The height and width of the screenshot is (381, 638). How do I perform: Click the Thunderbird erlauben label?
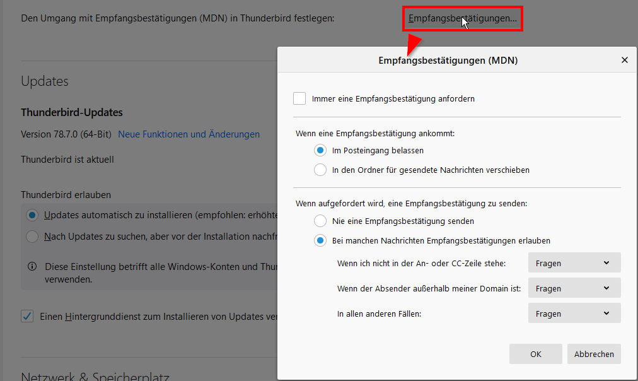click(x=66, y=195)
